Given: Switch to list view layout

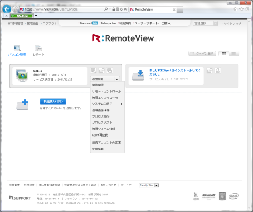Looking at the screenshot, I should [233, 53].
